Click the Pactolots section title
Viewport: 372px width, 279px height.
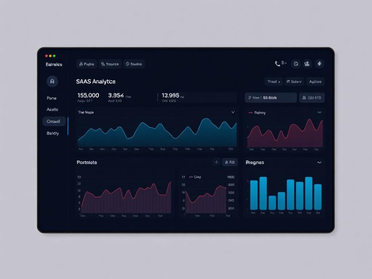pyautogui.click(x=87, y=162)
